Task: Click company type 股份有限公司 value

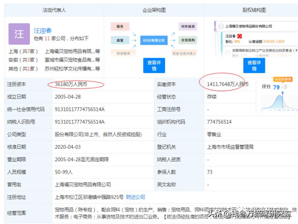Action: click(98, 134)
